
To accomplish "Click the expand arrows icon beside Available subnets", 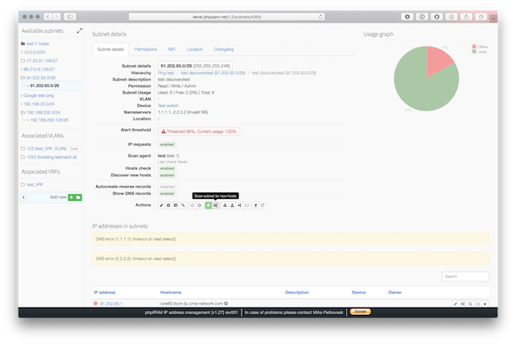I will (x=79, y=31).
